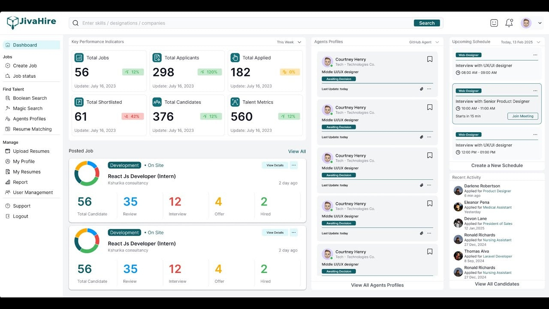Open more options on first React Js job
Screen dimensions: 549x309
coord(293,165)
